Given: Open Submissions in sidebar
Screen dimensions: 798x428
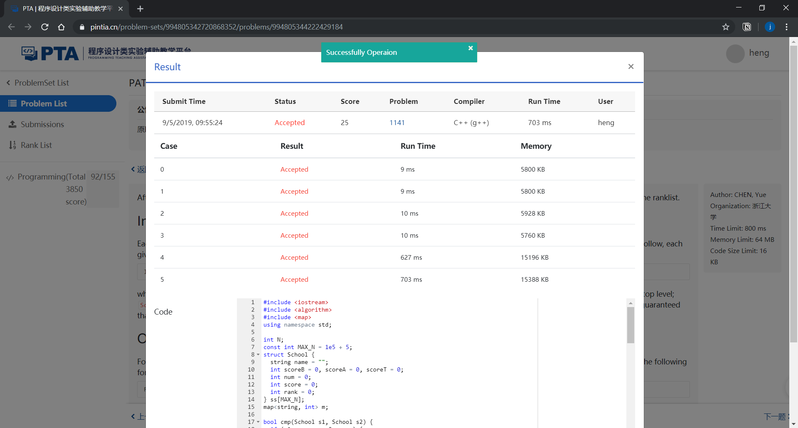Looking at the screenshot, I should click(x=42, y=124).
